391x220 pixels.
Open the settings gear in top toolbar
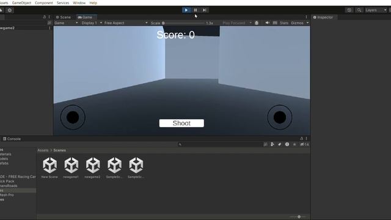pos(10,10)
